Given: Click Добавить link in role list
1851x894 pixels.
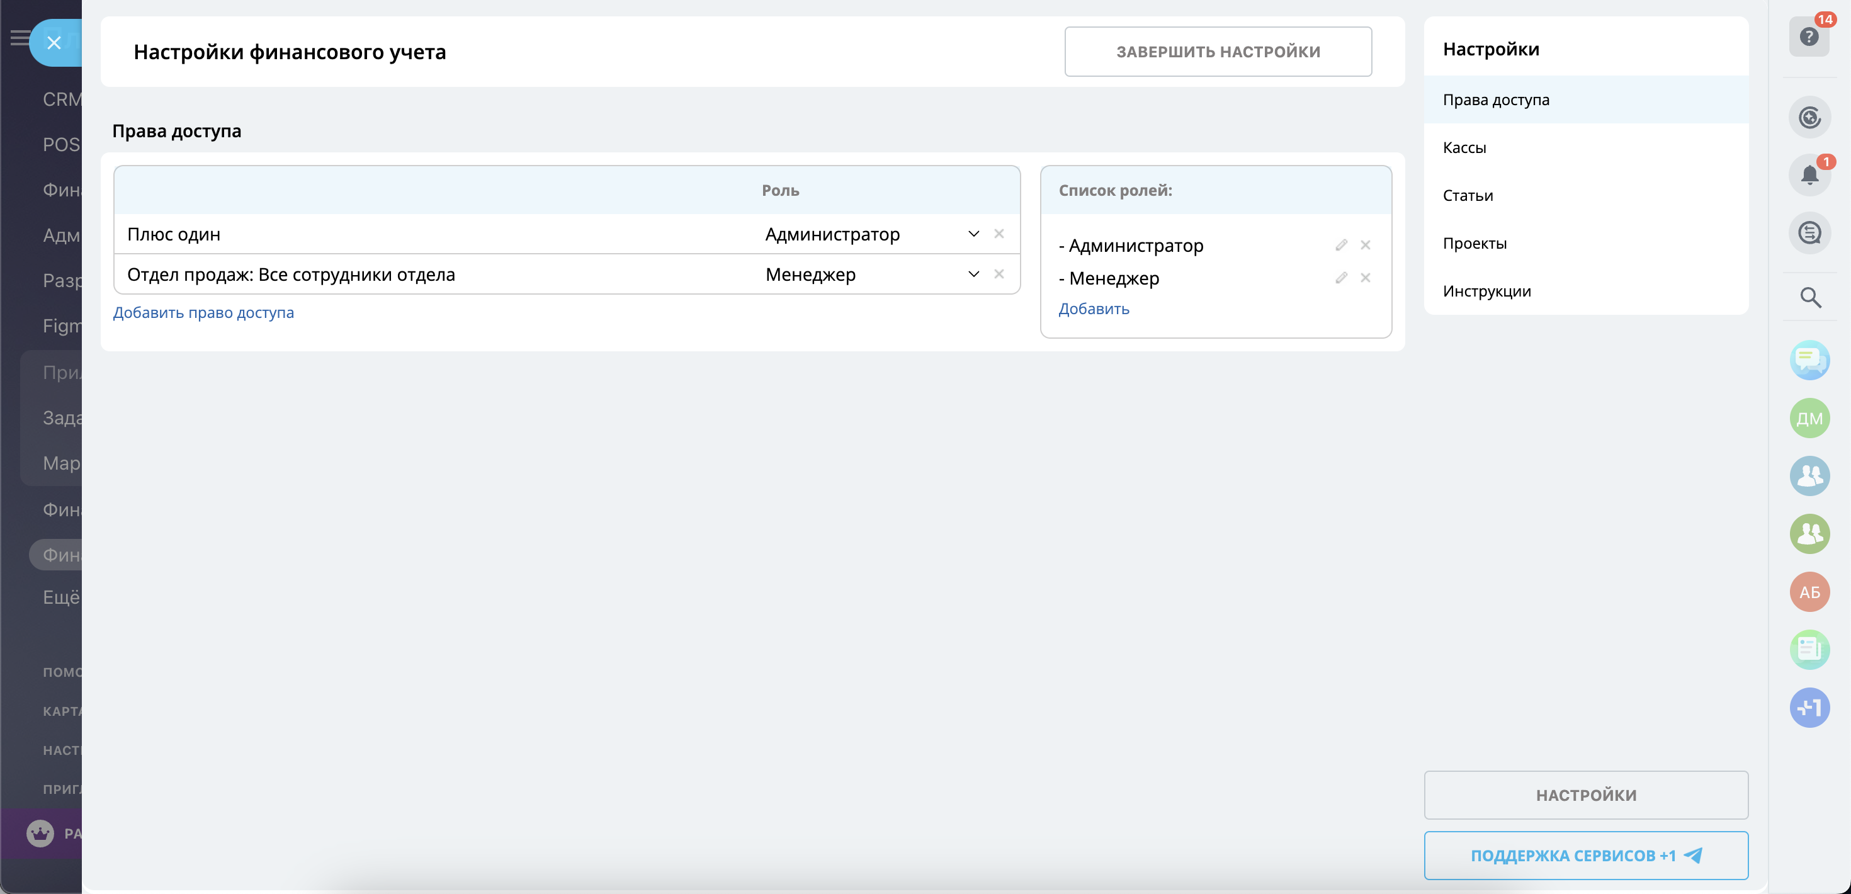Looking at the screenshot, I should pos(1094,308).
